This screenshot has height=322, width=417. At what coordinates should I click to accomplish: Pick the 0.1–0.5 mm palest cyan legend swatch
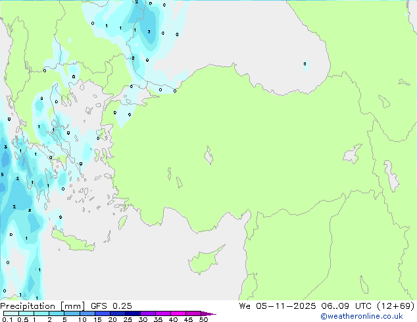(x=11, y=313)
